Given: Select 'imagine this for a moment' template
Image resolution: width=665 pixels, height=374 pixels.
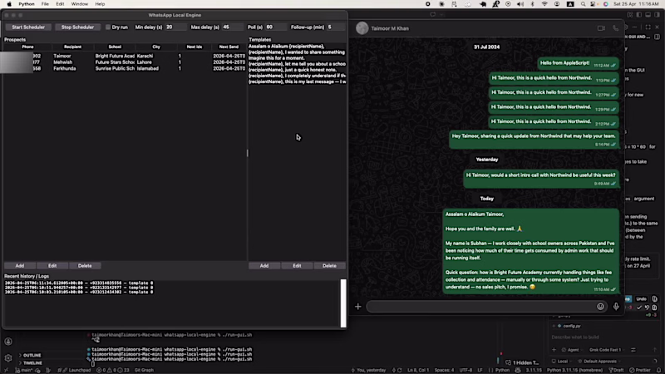Looking at the screenshot, I should click(297, 58).
